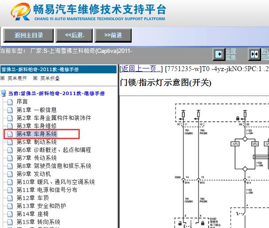Click the page icon beside 第14章
The image size is (269, 228).
click(10, 214)
